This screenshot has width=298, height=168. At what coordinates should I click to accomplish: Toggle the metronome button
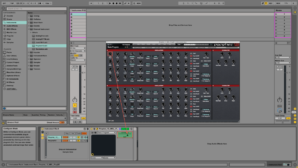[39, 3]
